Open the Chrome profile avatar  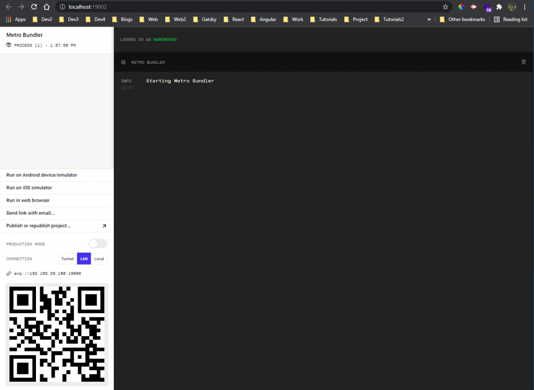[x=512, y=7]
